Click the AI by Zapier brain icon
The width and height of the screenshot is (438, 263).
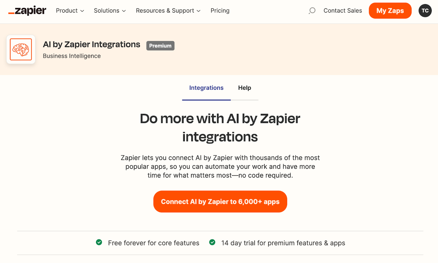(x=21, y=50)
